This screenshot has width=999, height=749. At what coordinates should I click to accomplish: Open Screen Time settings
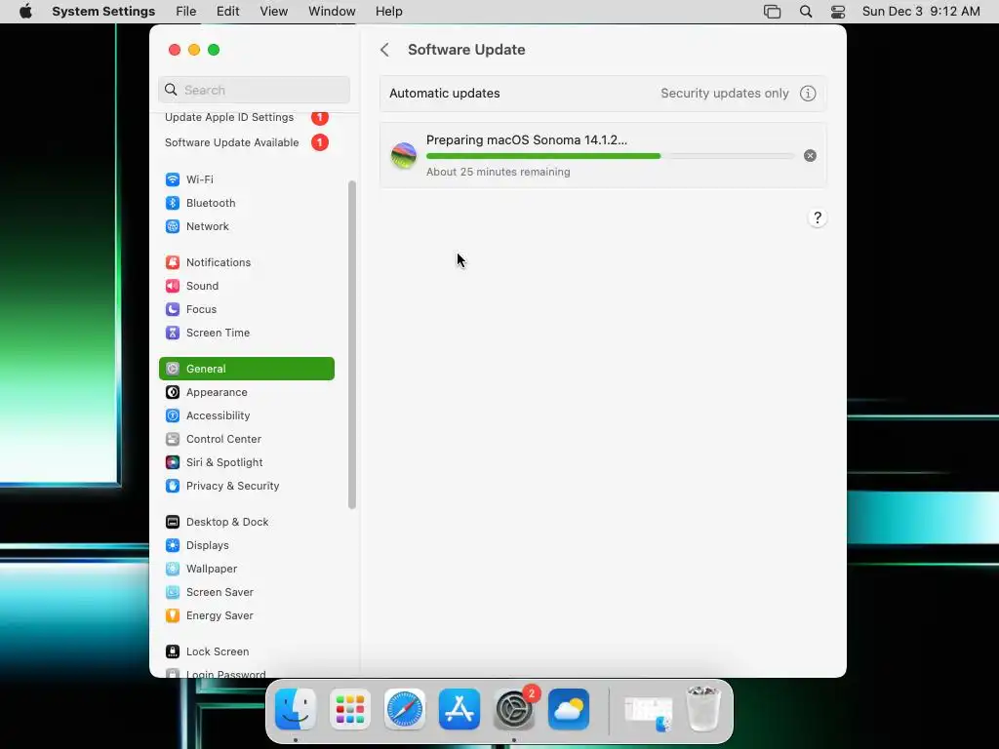pos(247,334)
